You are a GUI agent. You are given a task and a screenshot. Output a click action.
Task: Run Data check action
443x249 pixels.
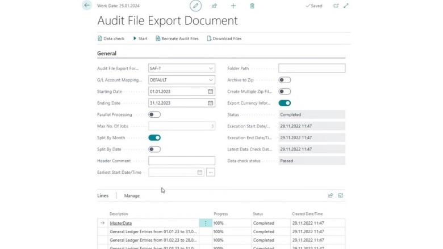tap(111, 38)
